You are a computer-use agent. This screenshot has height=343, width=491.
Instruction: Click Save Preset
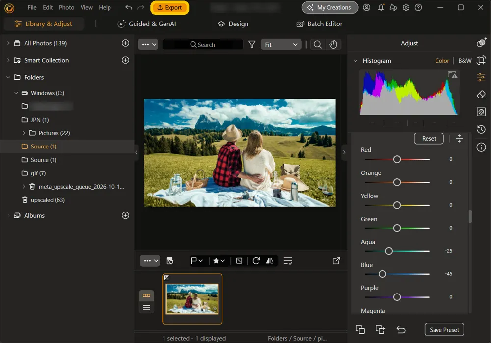click(444, 330)
